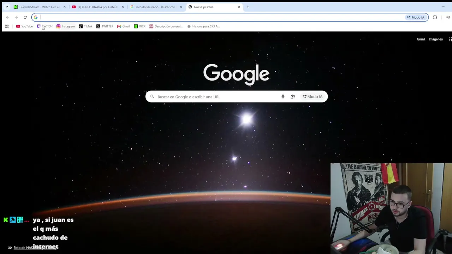Reload the current page
The width and height of the screenshot is (452, 254).
(25, 17)
